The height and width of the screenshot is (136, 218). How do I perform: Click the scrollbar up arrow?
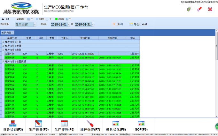(x=216, y=30)
